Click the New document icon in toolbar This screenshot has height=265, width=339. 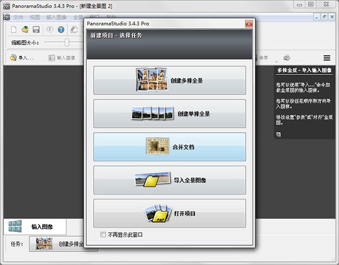tap(14, 29)
